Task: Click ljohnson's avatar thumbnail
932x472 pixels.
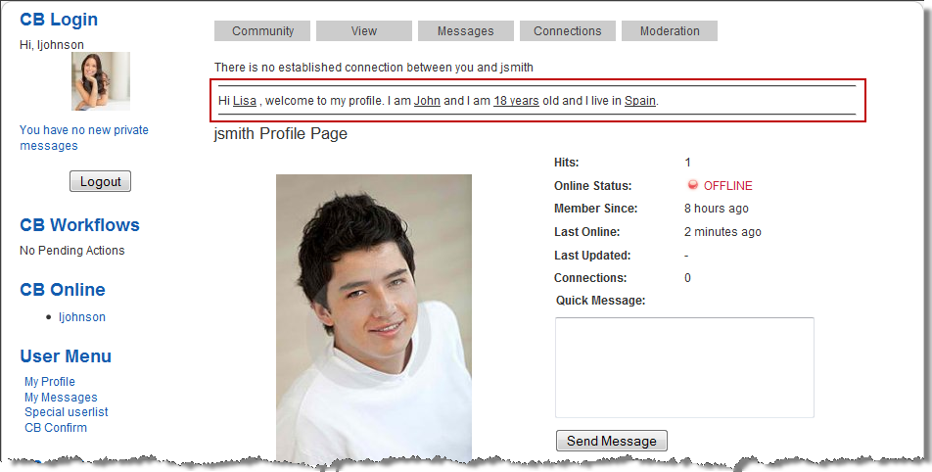Action: [100, 81]
